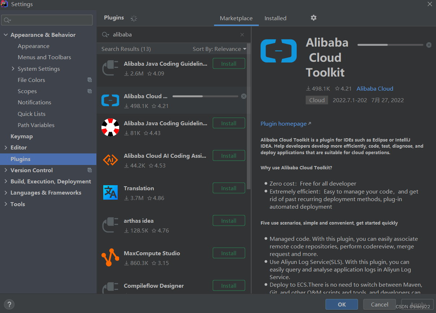Expand Languages & Frameworks section
The width and height of the screenshot is (436, 313).
pos(5,193)
